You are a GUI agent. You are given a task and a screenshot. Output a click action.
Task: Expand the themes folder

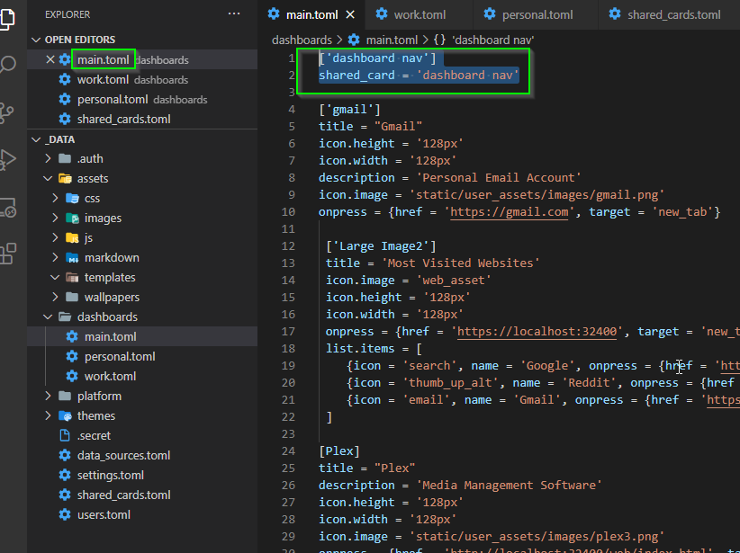click(48, 415)
